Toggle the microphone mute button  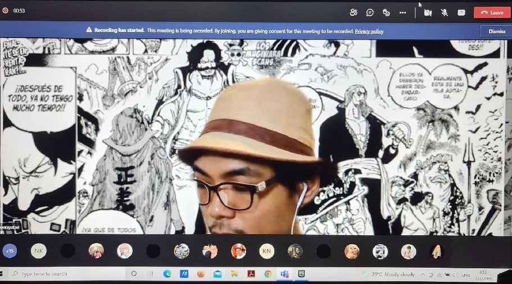(x=445, y=13)
